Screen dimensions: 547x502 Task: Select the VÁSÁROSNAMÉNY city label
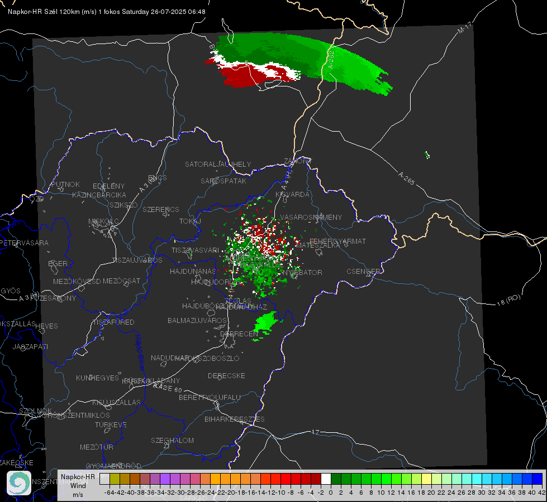coord(311,218)
